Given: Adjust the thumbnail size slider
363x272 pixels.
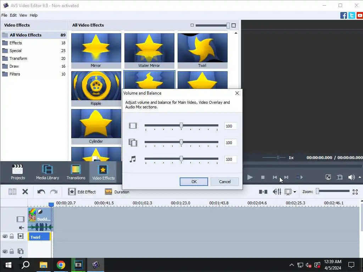Looking at the screenshot, I should click(212, 25).
